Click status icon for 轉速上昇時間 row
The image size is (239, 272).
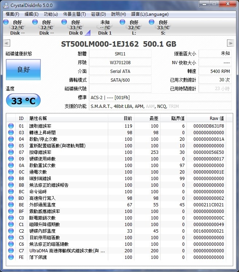11,132
